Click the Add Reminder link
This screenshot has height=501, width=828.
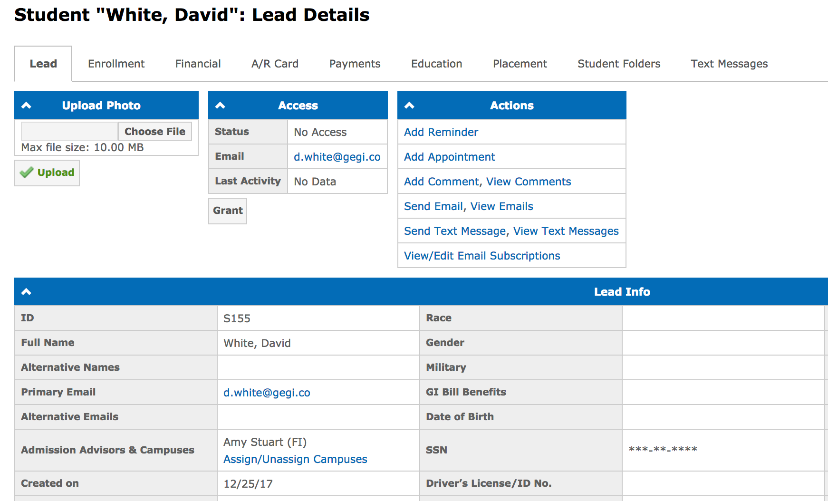(x=441, y=132)
